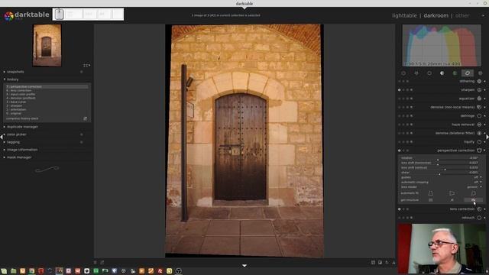
Task: Adjust the shear slider
Action: (440, 173)
